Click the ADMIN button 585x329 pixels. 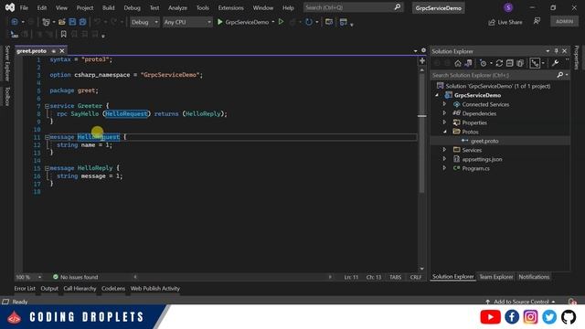[x=564, y=21]
